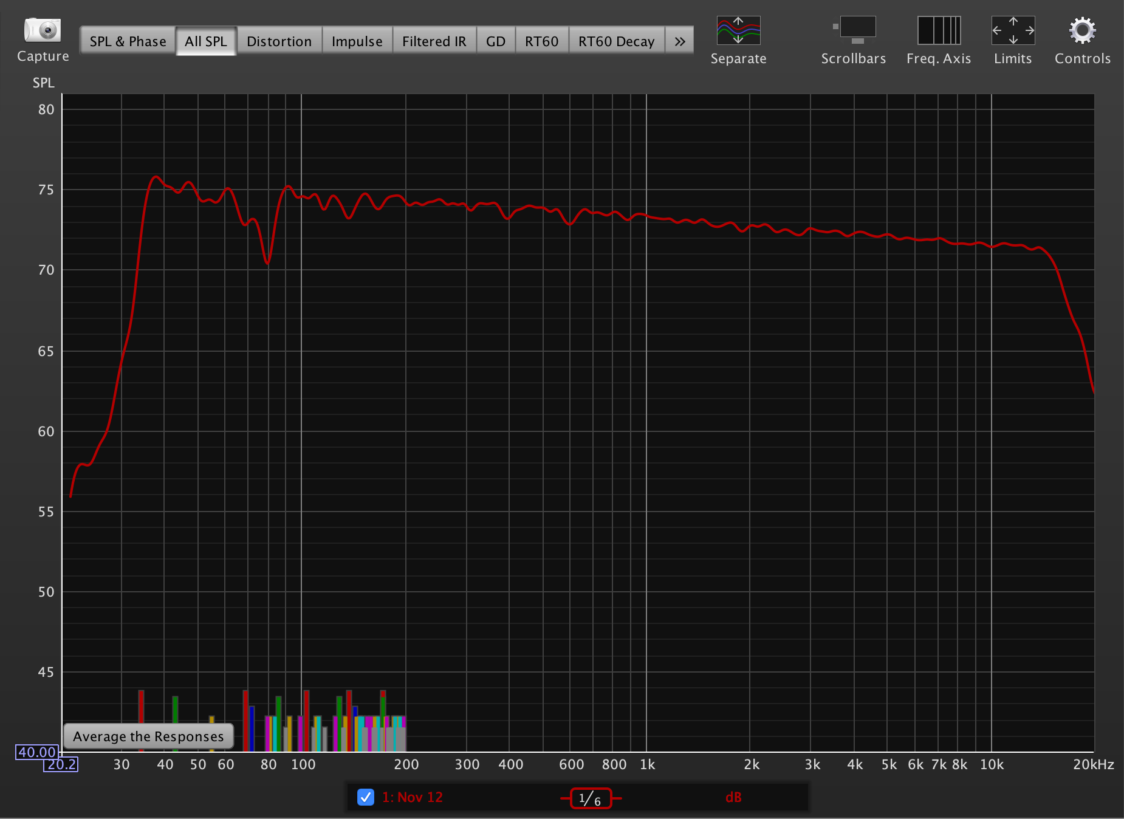The height and width of the screenshot is (819, 1124).
Task: Open the Controls gear icon
Action: [1082, 30]
